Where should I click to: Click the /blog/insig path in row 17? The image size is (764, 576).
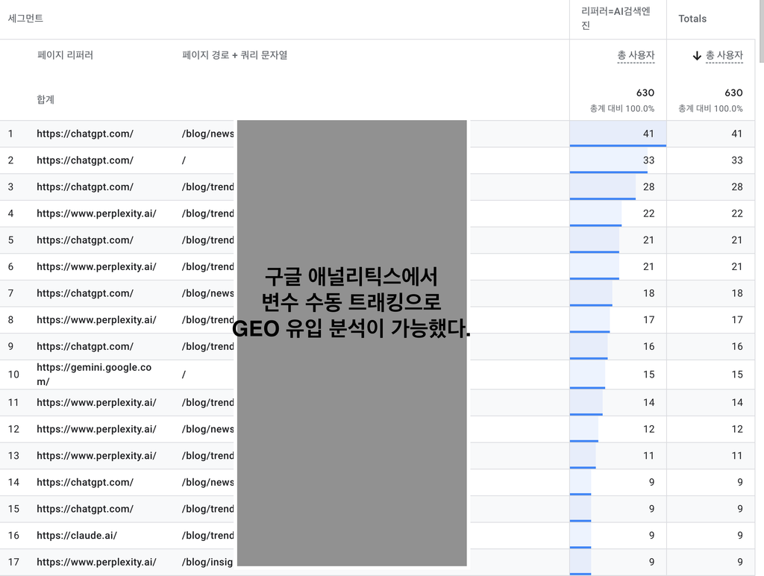(x=207, y=562)
